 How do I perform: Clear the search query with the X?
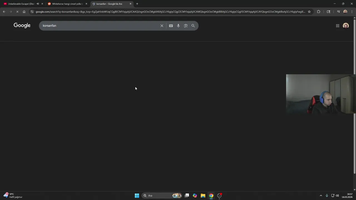click(x=162, y=26)
